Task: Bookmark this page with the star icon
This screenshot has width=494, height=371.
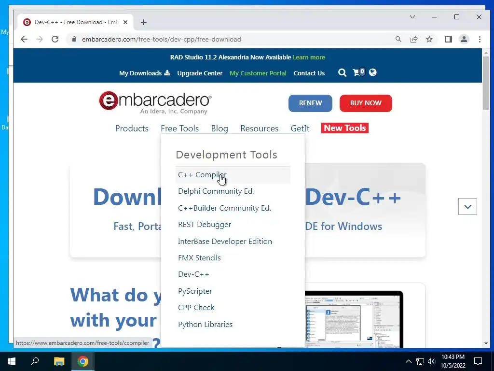Action: tap(429, 39)
